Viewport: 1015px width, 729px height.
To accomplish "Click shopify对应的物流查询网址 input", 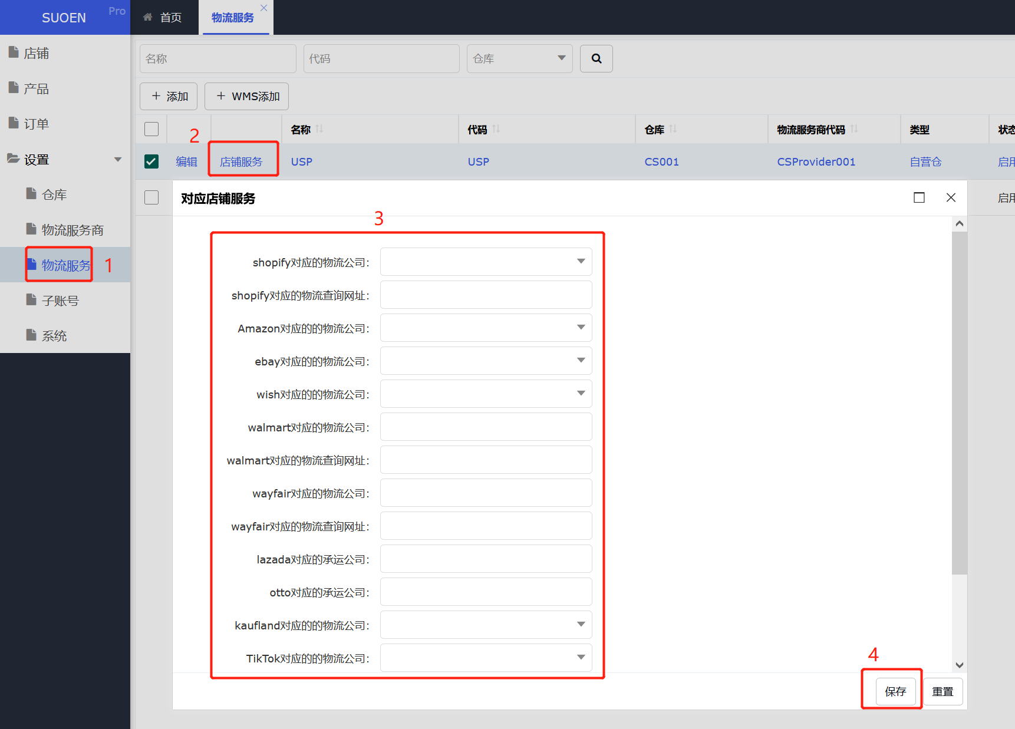I will pos(486,295).
